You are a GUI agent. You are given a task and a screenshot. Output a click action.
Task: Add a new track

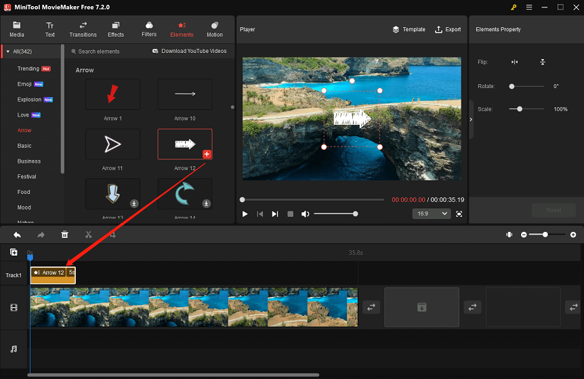14,252
